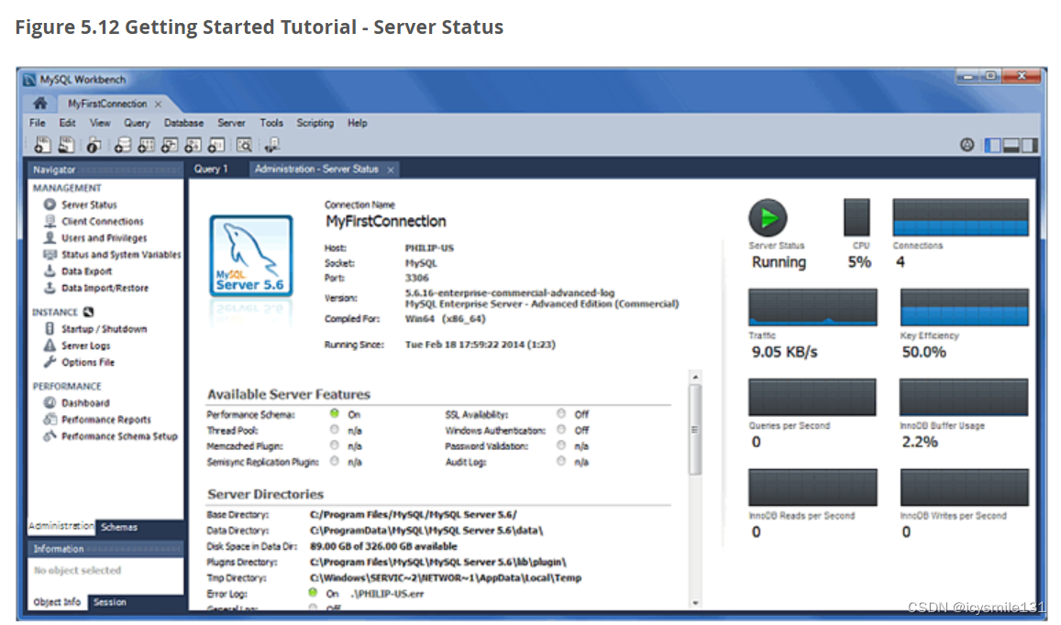The image size is (1061, 625).
Task: Click Status and System Variables icon
Action: (50, 255)
